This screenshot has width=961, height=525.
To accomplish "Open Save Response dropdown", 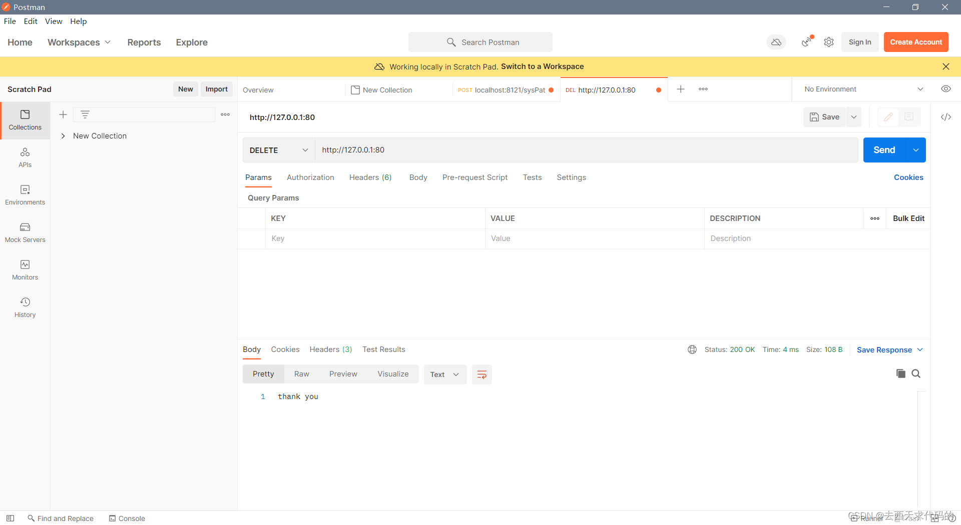I will (890, 350).
